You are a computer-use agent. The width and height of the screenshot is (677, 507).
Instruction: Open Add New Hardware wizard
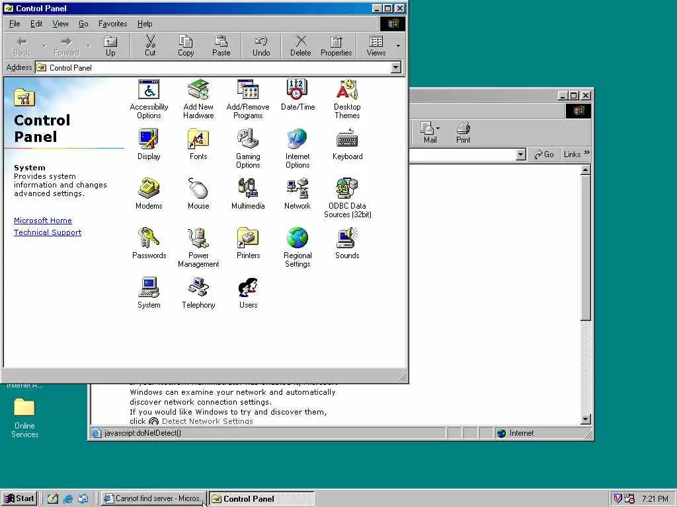coord(198,99)
